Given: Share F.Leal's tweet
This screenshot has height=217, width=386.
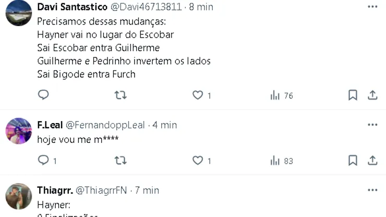Looking at the screenshot, I should click(372, 161).
